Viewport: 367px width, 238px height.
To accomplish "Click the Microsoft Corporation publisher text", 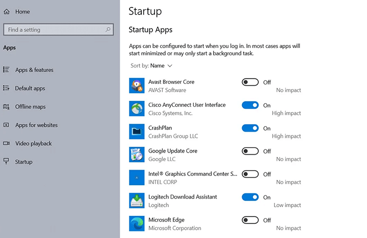I will click(x=175, y=228).
